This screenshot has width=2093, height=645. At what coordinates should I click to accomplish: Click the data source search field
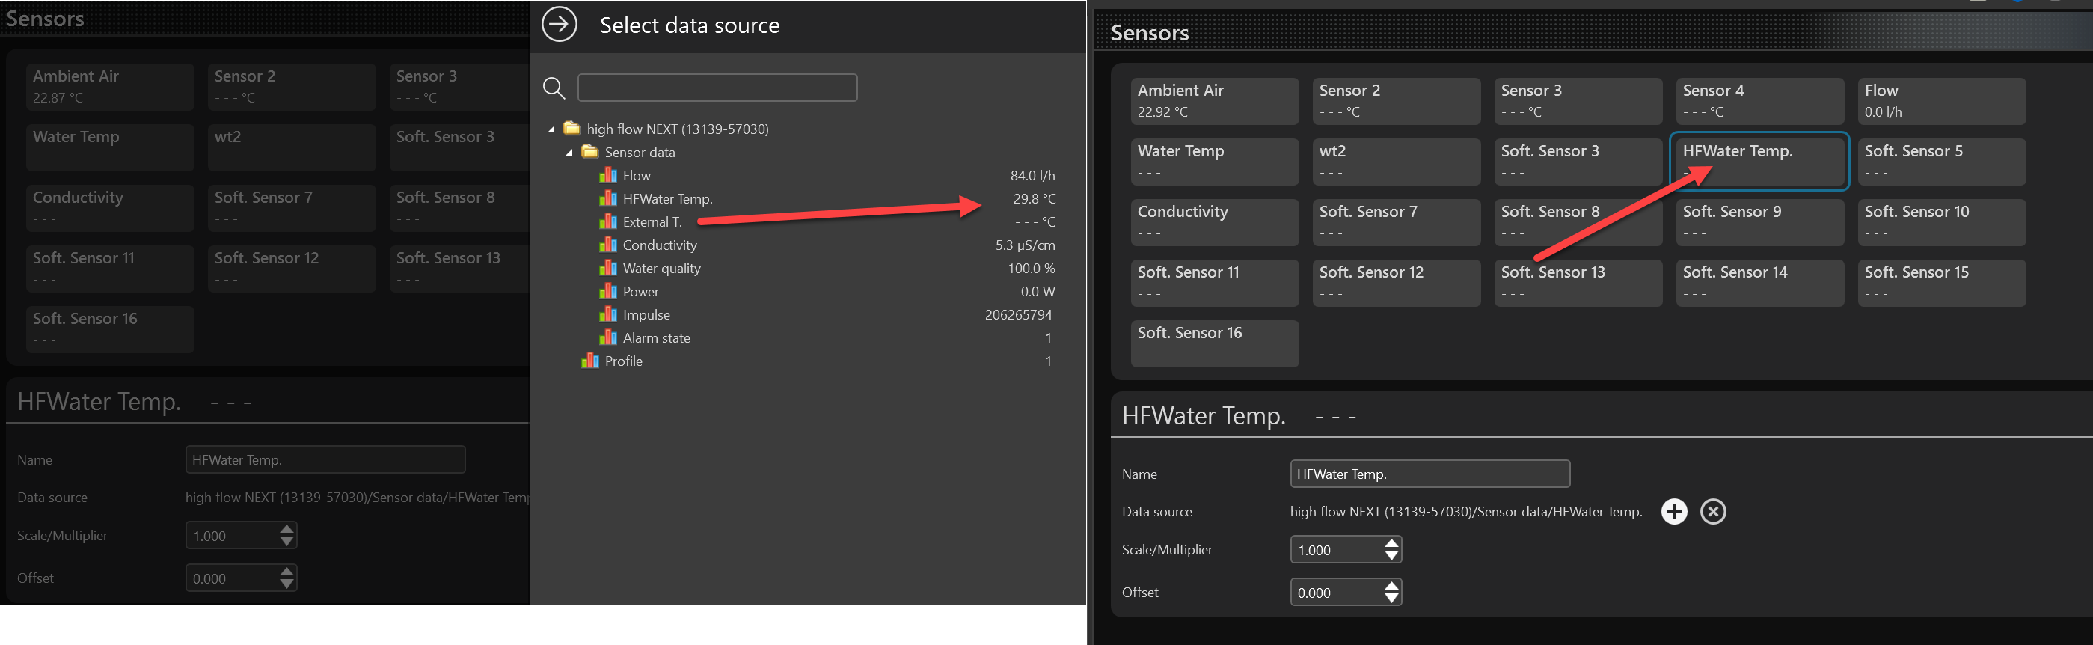tap(717, 88)
